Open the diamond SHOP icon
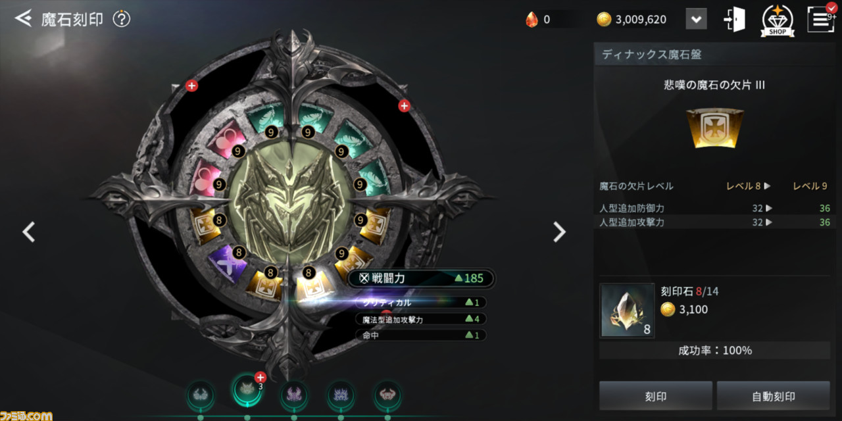 (778, 20)
